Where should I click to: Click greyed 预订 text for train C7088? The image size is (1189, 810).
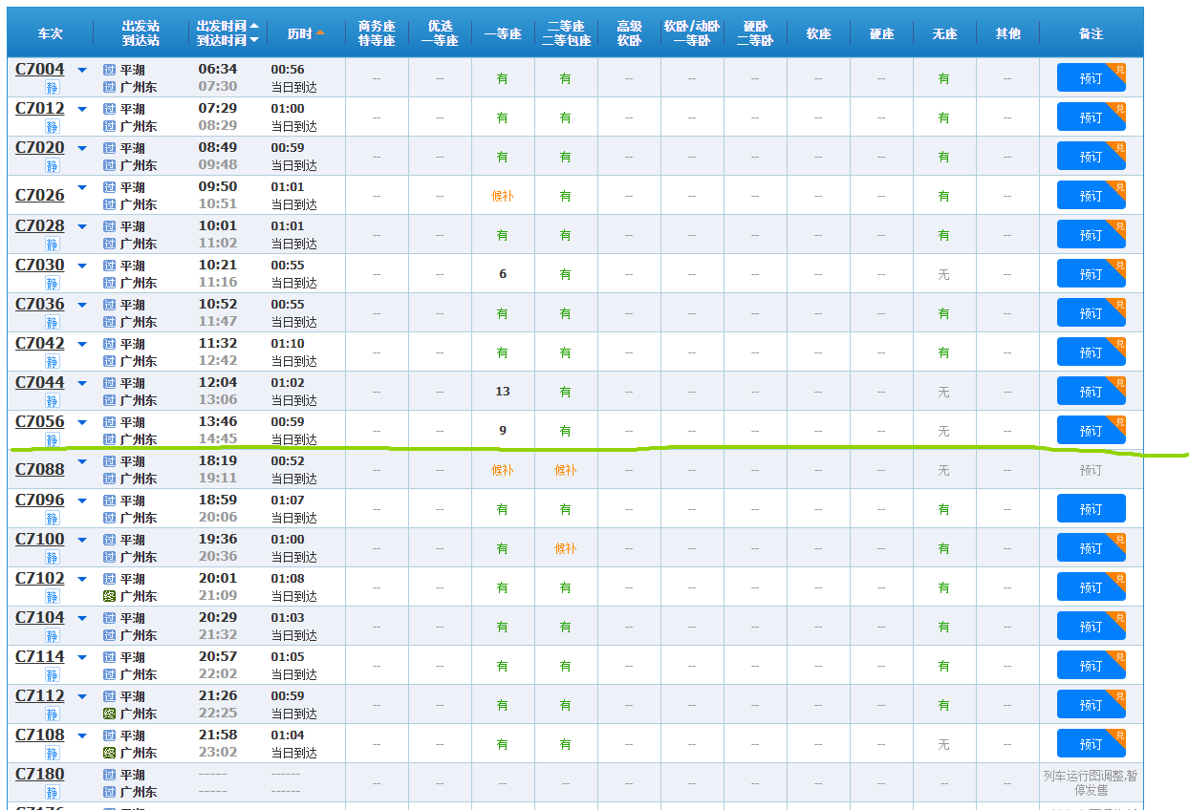tap(1091, 470)
